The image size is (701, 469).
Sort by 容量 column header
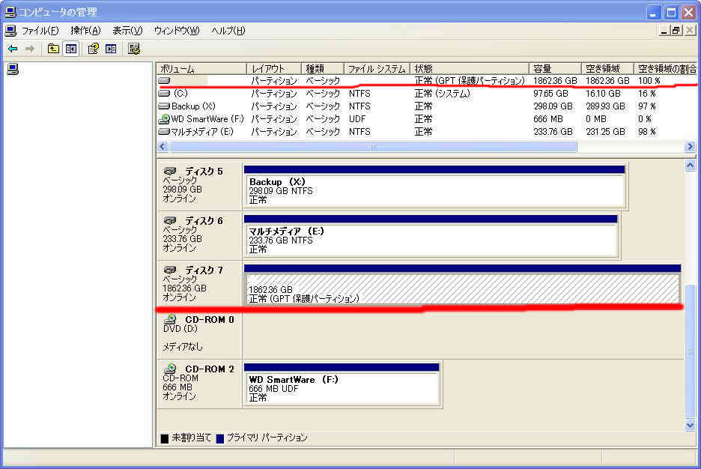coord(555,69)
